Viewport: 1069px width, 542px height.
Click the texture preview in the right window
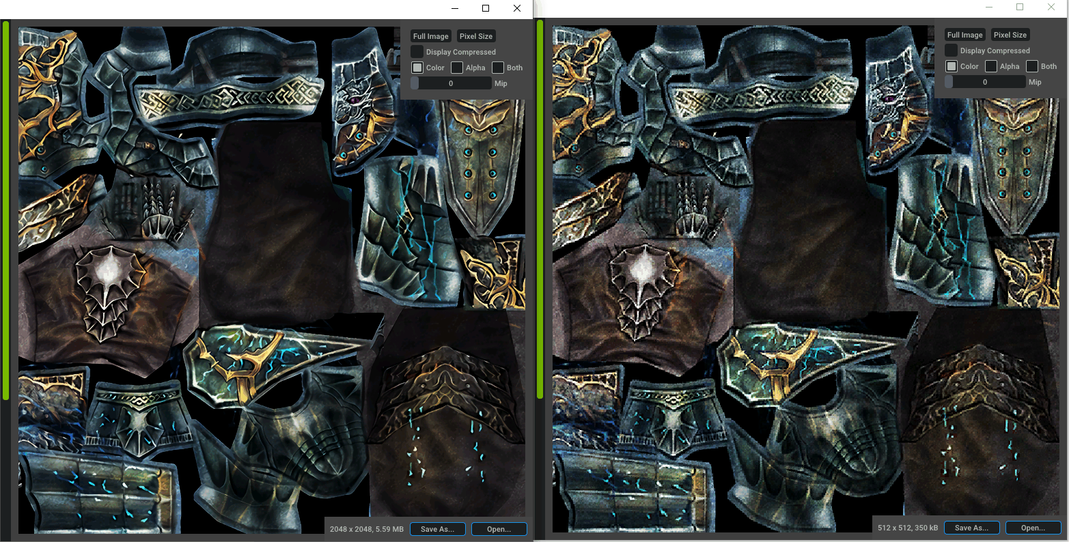pyautogui.click(x=806, y=279)
